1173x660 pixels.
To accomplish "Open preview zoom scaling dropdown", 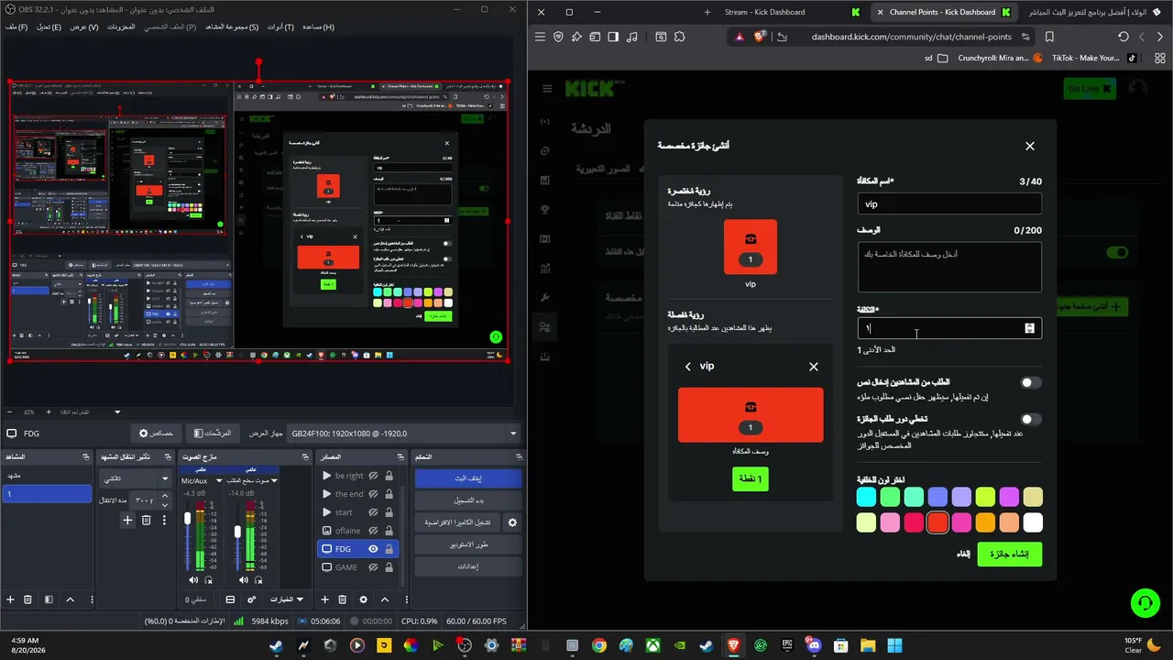I will tap(116, 412).
